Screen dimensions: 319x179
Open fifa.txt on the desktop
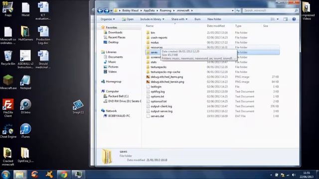coord(25,9)
